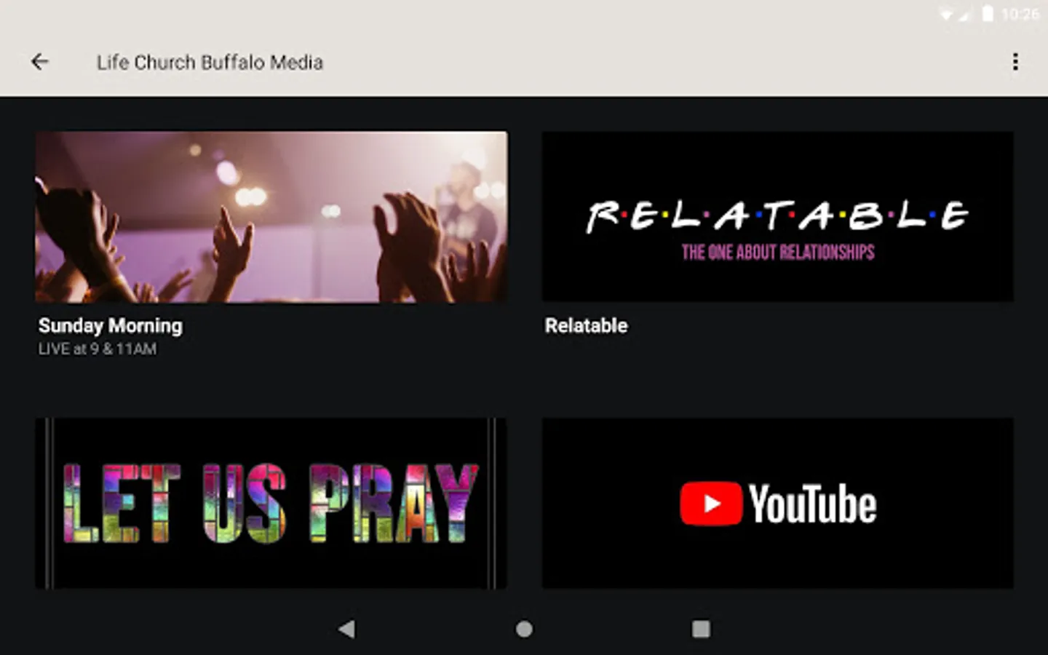Open the Relatable series banner image
The width and height of the screenshot is (1048, 655).
click(x=778, y=217)
